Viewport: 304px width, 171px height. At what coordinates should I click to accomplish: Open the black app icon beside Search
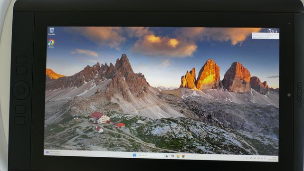tap(167, 156)
